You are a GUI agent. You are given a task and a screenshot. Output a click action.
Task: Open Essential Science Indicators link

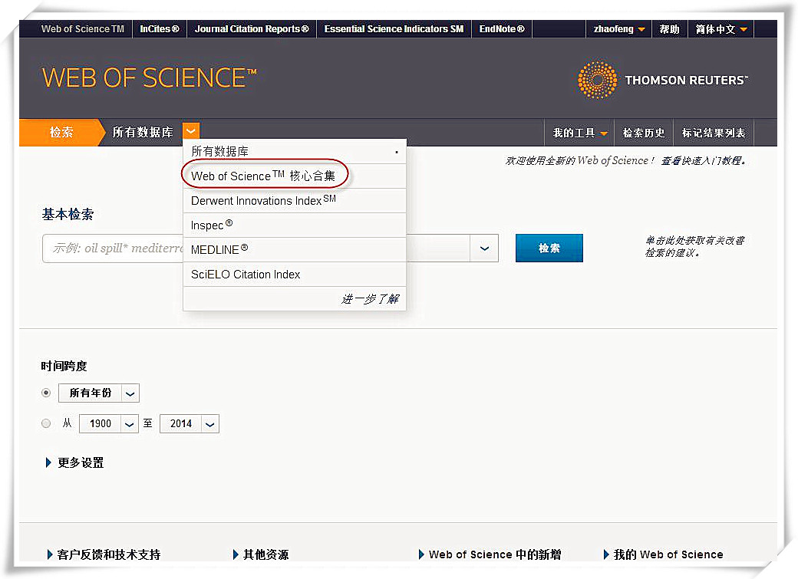[394, 29]
